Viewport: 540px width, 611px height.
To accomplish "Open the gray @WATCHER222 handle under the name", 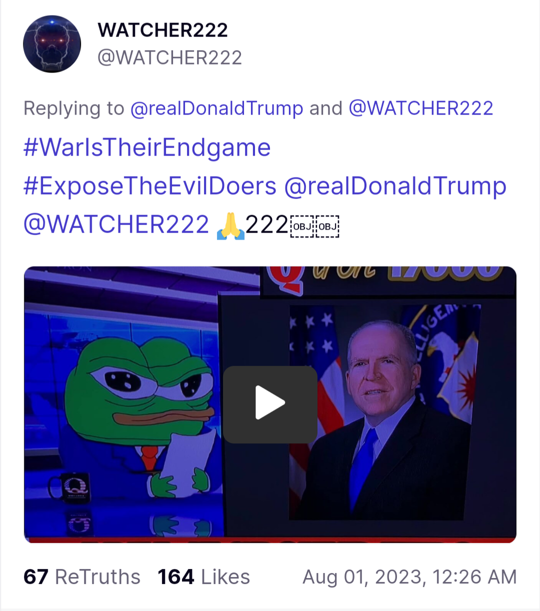I will [170, 58].
